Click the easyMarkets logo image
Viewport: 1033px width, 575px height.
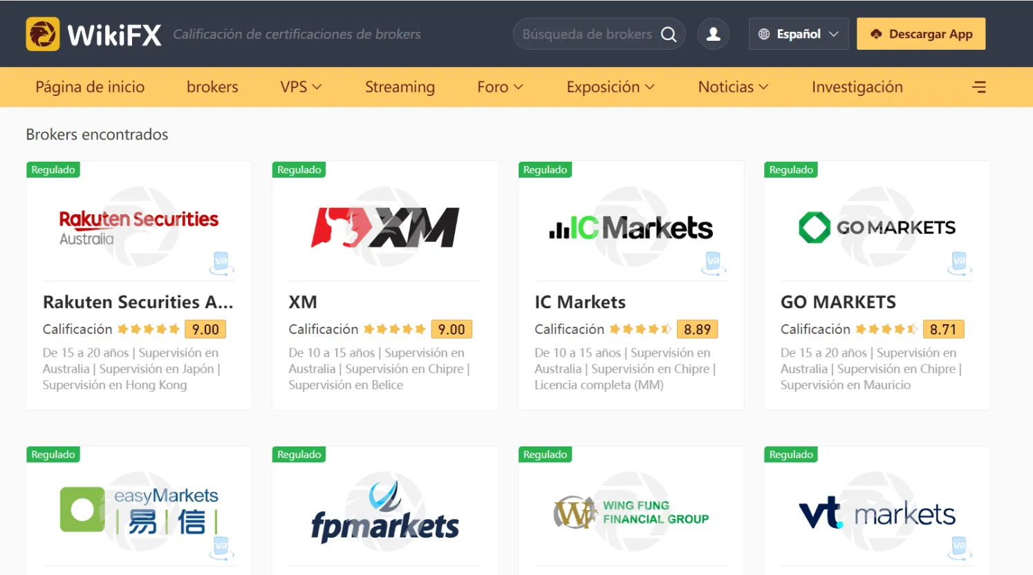[x=139, y=511]
